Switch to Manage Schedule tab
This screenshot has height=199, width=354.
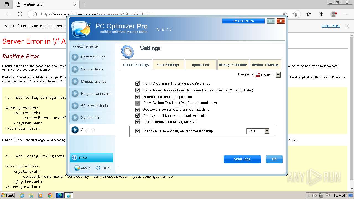233,65
